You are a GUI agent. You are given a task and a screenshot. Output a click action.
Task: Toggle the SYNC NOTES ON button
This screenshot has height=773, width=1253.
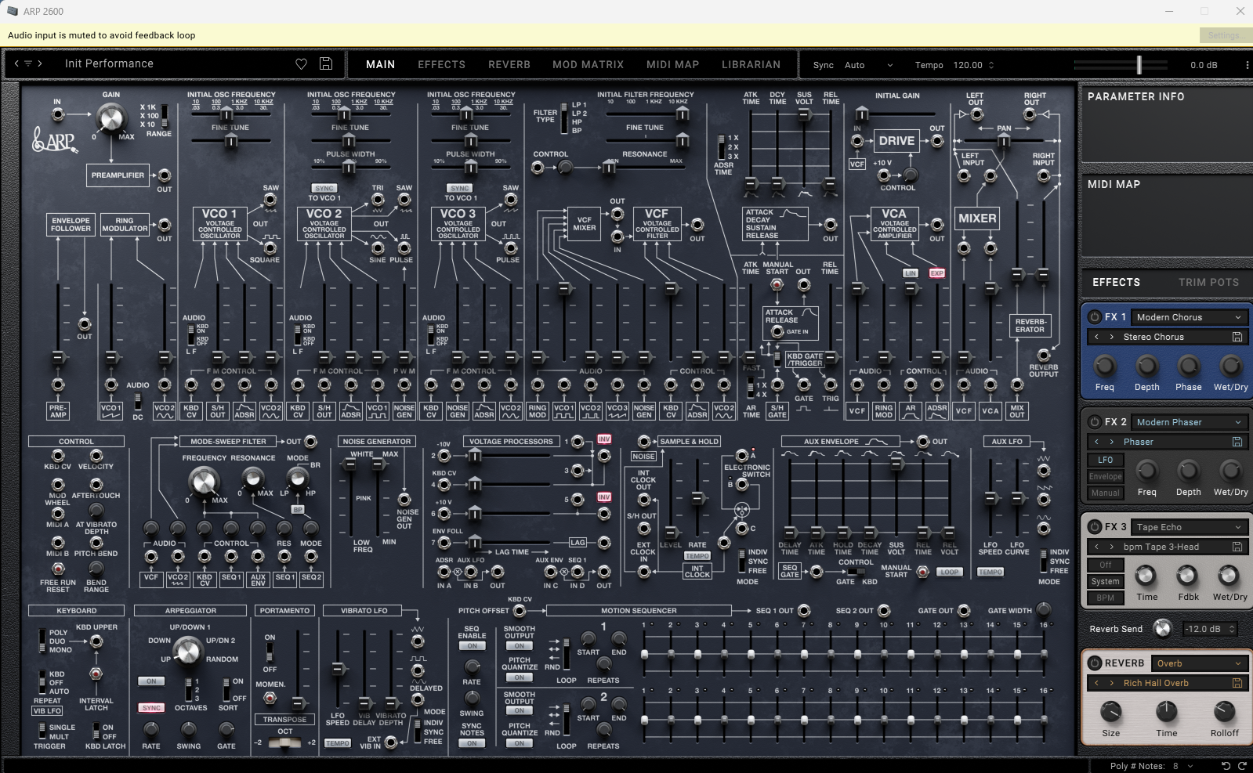coord(472,743)
